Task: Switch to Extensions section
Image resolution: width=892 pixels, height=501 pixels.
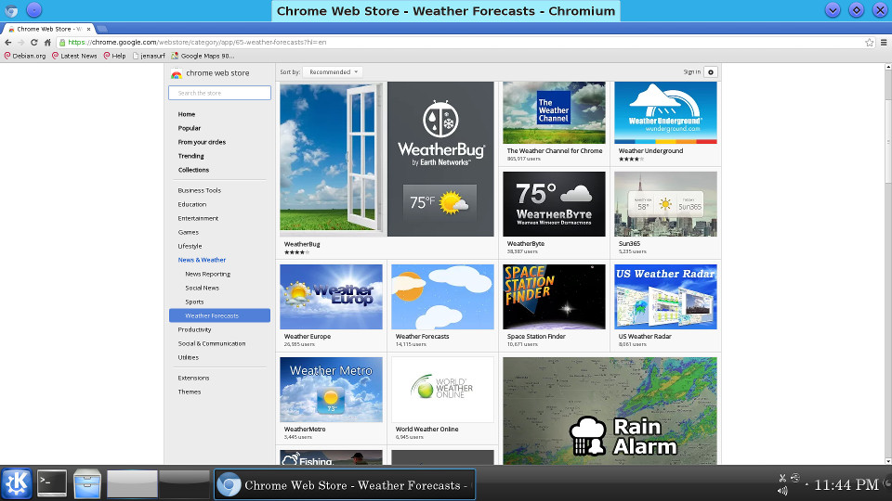Action: point(193,379)
